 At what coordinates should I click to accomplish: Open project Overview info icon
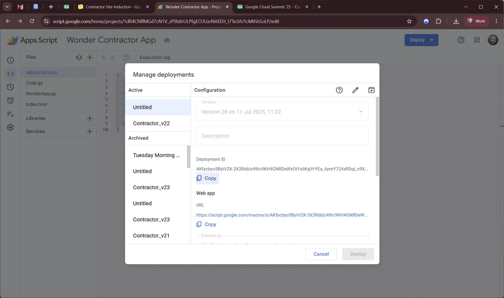(10, 60)
